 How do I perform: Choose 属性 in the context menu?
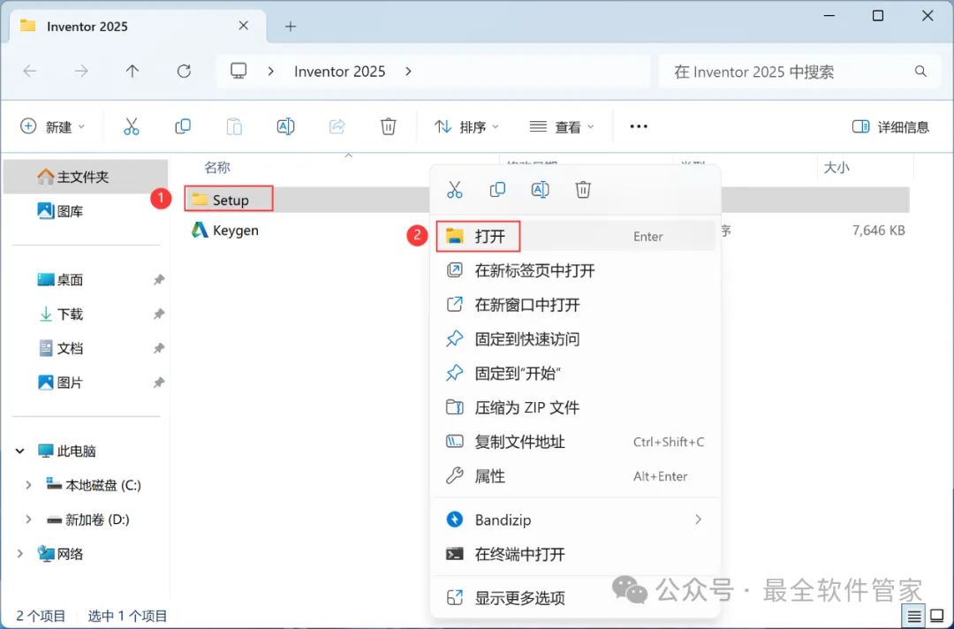pos(576,475)
